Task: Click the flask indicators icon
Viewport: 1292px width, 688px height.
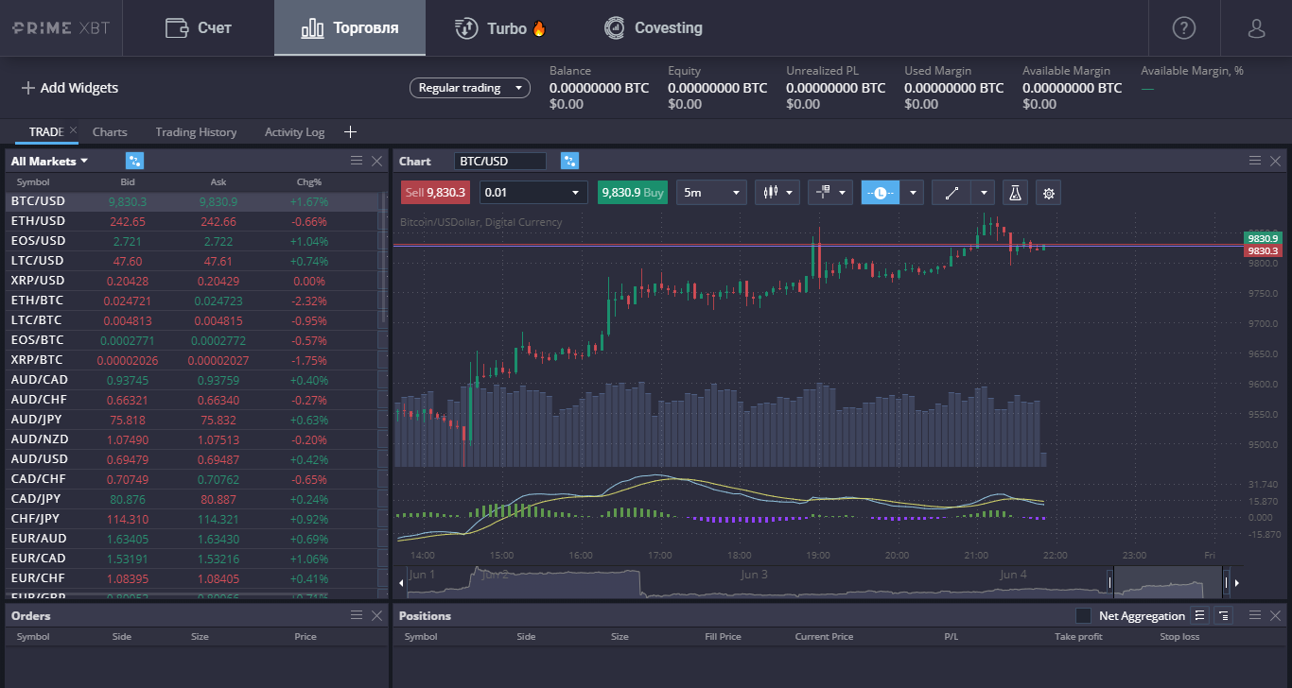Action: [x=1015, y=193]
